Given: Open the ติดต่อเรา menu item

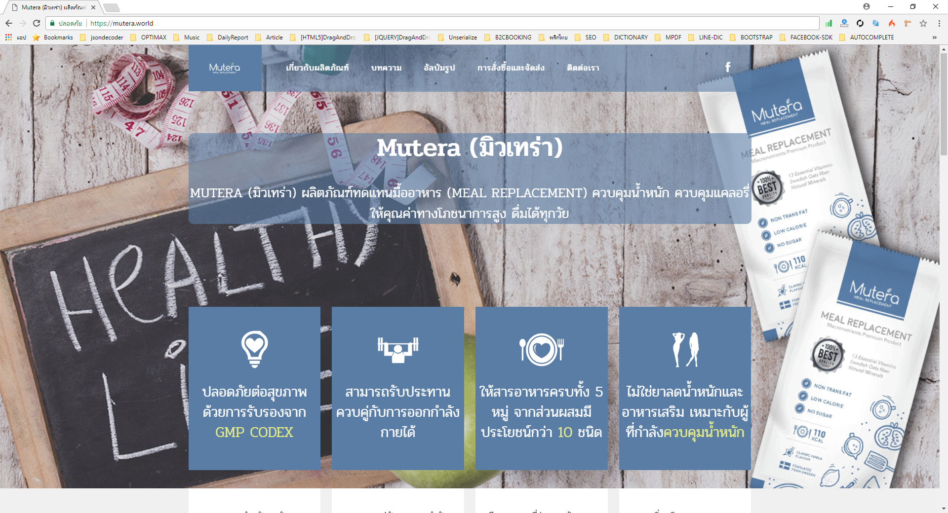Looking at the screenshot, I should (583, 68).
